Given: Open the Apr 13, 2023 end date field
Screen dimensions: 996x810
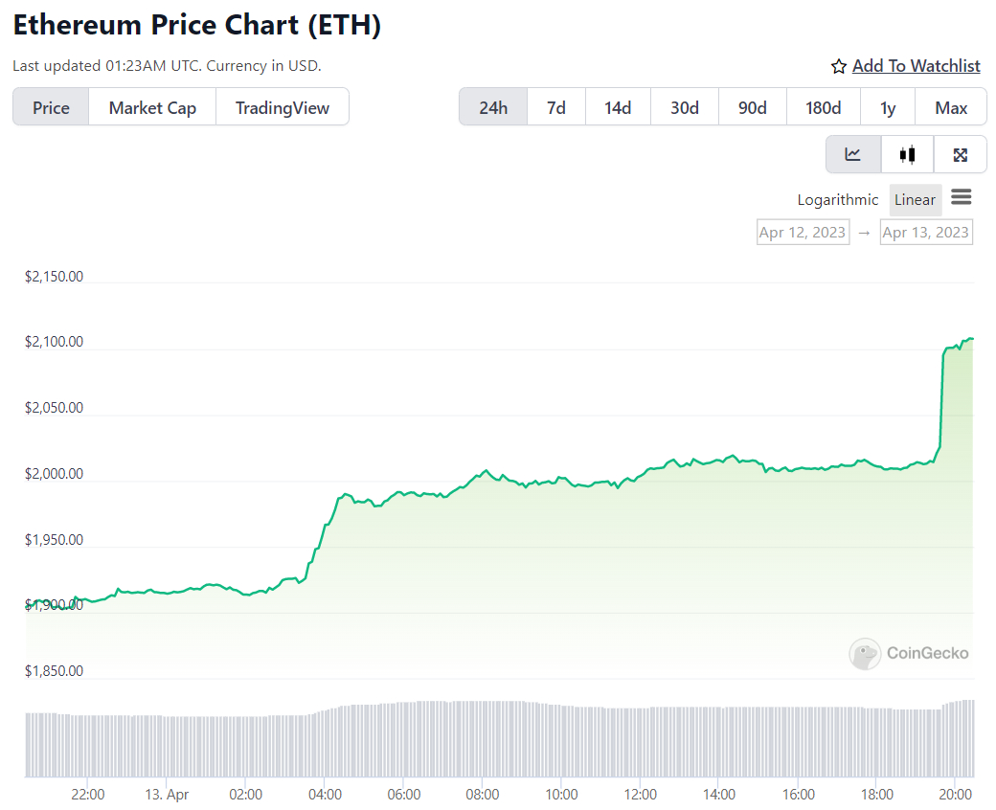Looking at the screenshot, I should click(926, 232).
